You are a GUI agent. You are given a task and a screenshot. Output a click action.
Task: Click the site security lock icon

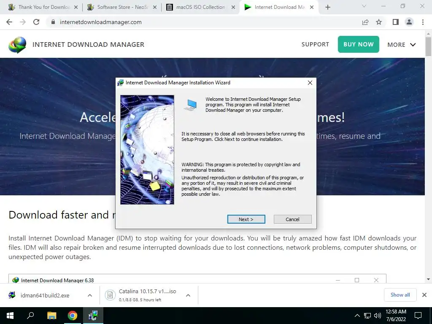click(53, 22)
